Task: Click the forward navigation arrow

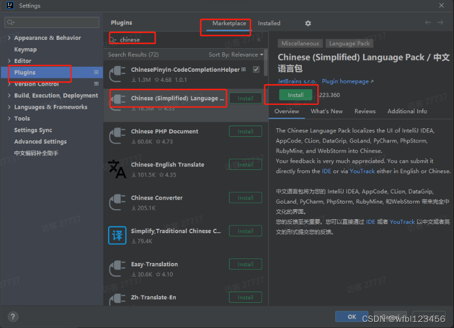Action: pyautogui.click(x=441, y=23)
